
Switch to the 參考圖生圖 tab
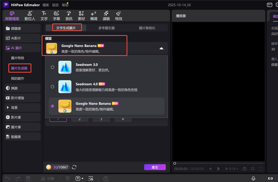pos(107,28)
